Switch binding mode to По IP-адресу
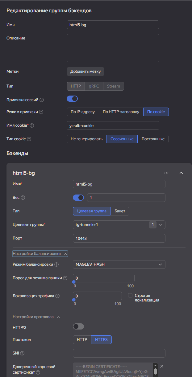 point(83,112)
